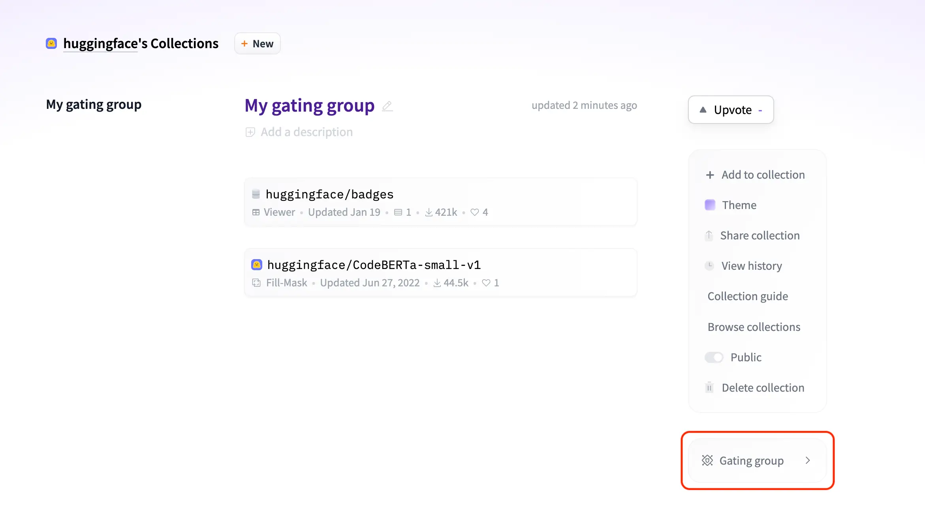Click the Share collection upload icon

click(x=708, y=235)
